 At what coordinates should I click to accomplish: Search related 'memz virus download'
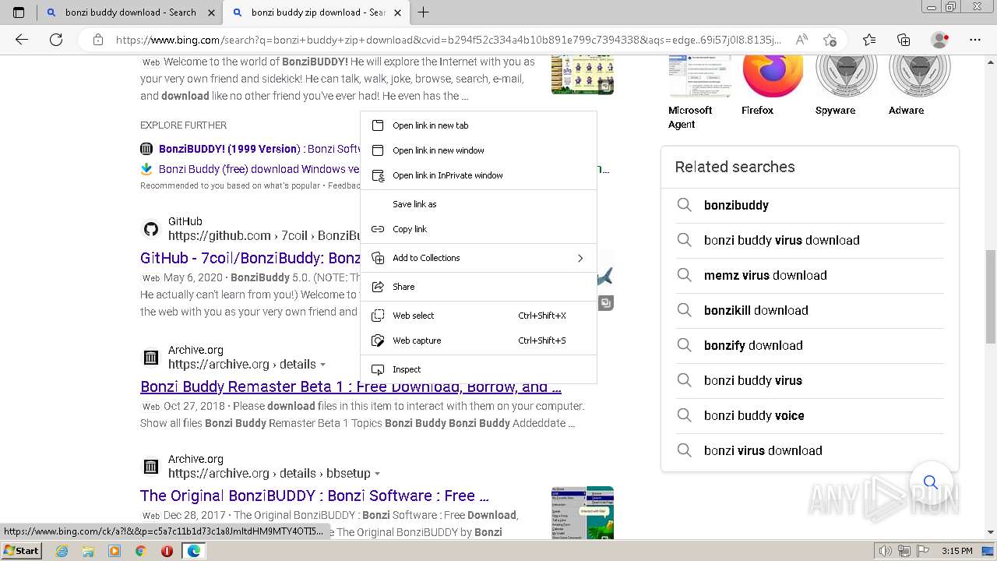pyautogui.click(x=809, y=275)
